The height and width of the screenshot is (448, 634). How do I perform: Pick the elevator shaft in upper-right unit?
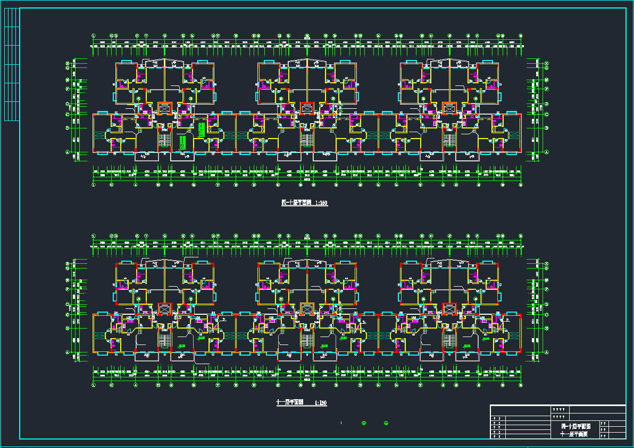pos(449,108)
